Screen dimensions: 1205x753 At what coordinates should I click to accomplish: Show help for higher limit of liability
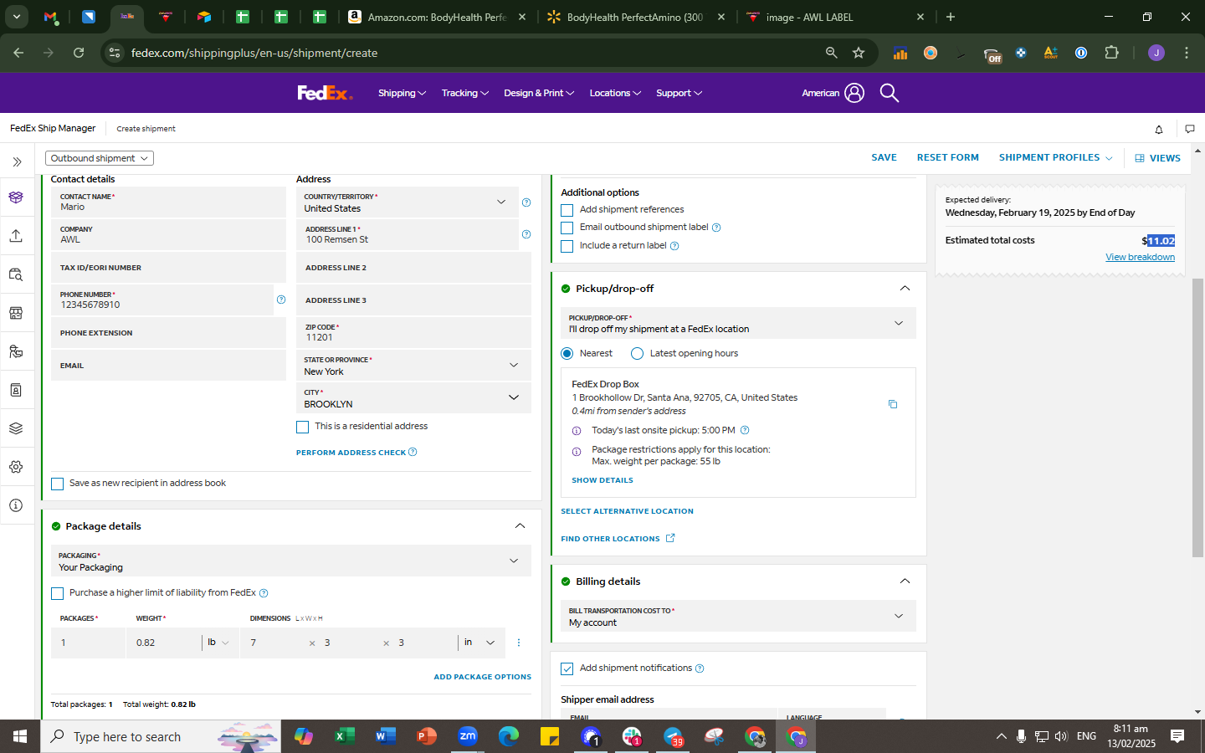pyautogui.click(x=264, y=593)
